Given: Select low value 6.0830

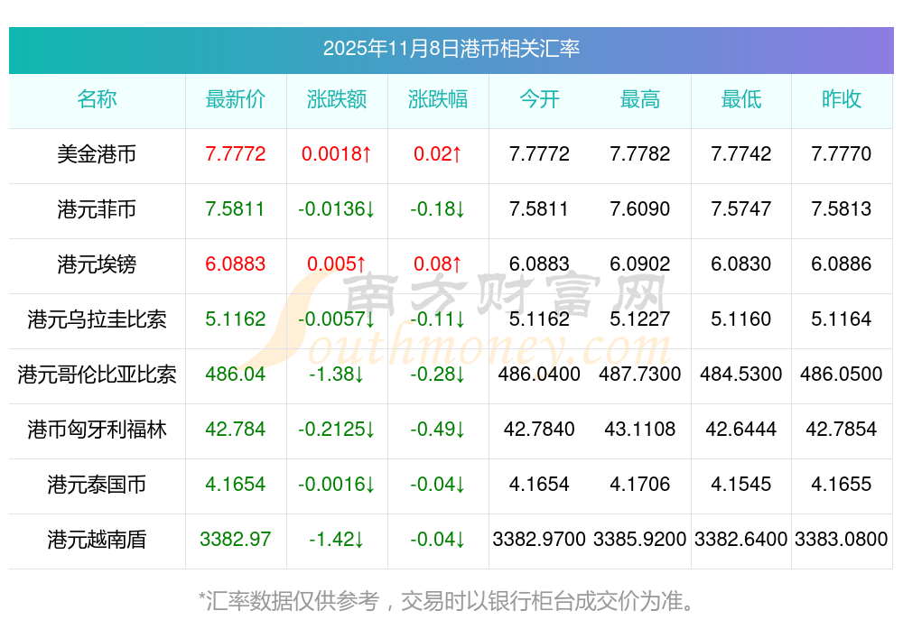Looking at the screenshot, I should coord(741,264).
